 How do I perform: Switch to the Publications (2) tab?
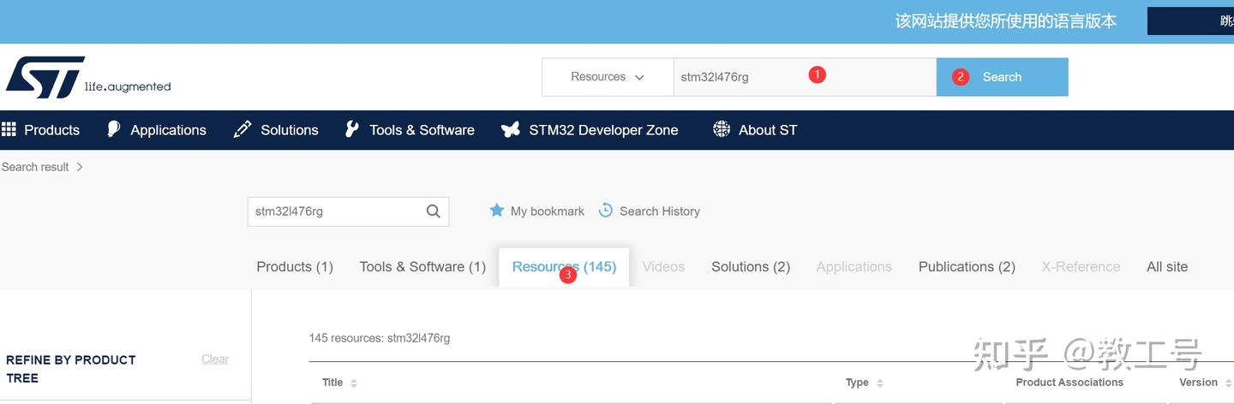pyautogui.click(x=967, y=267)
